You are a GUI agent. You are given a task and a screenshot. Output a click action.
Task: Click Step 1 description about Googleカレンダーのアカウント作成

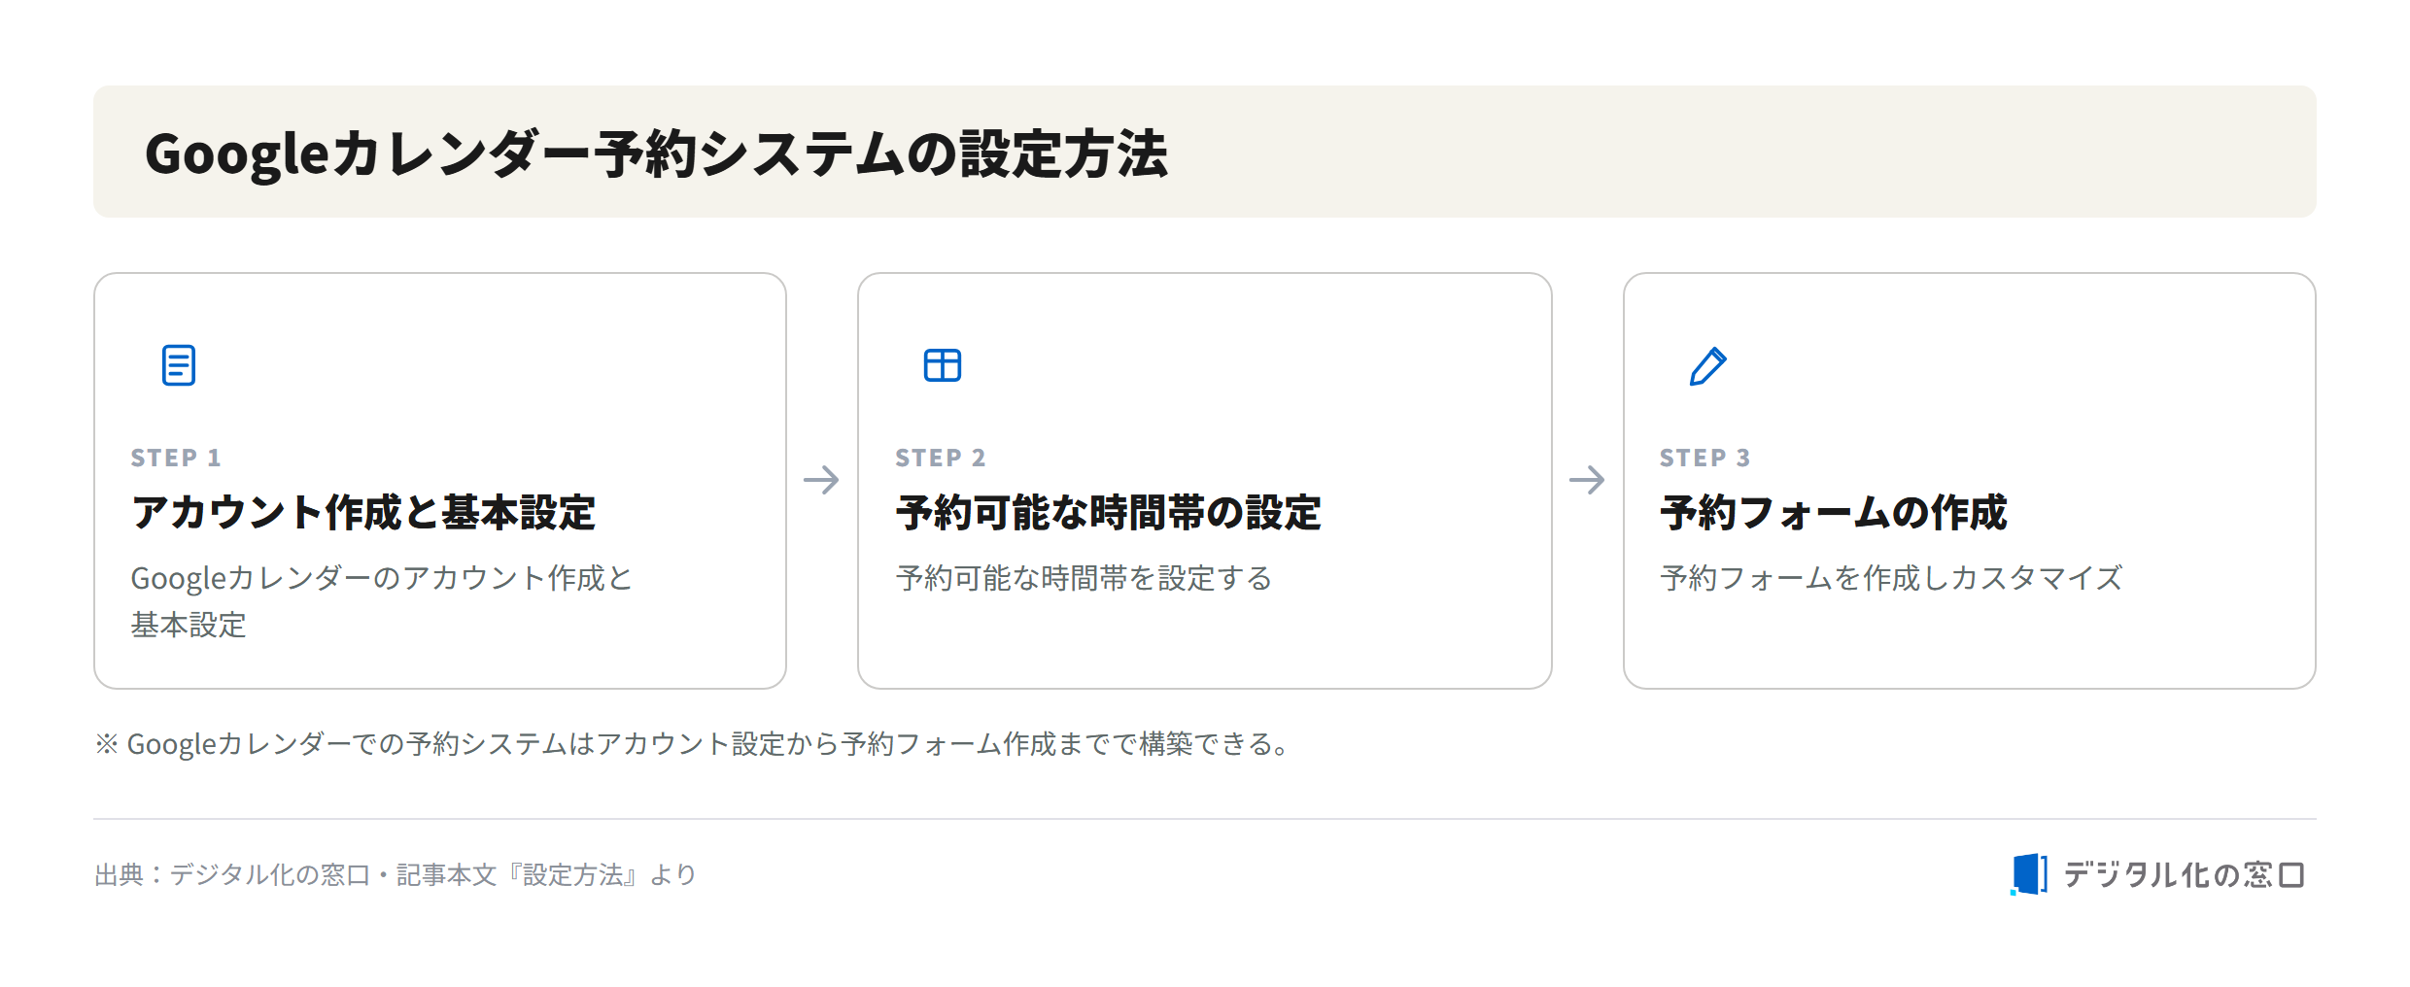tap(382, 601)
